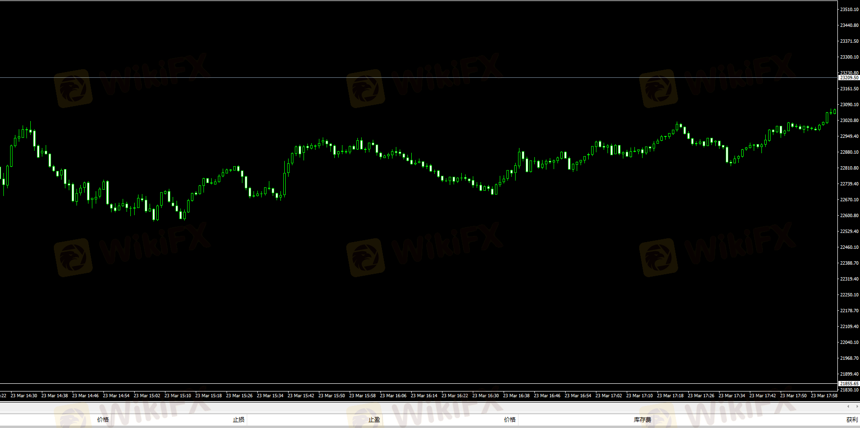860x428 pixels.
Task: Click the 23 Mar 15:10 time label
Action: pos(178,396)
